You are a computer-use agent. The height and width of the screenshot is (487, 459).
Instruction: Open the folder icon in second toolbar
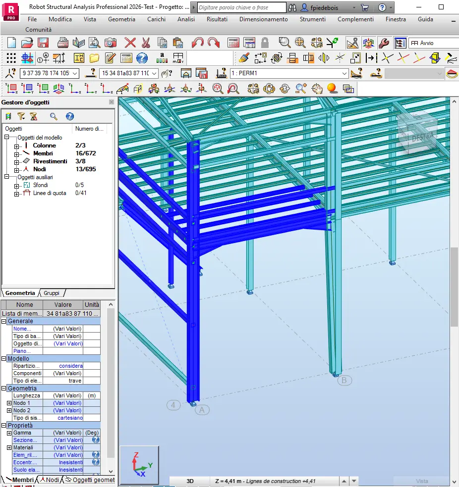(94, 58)
